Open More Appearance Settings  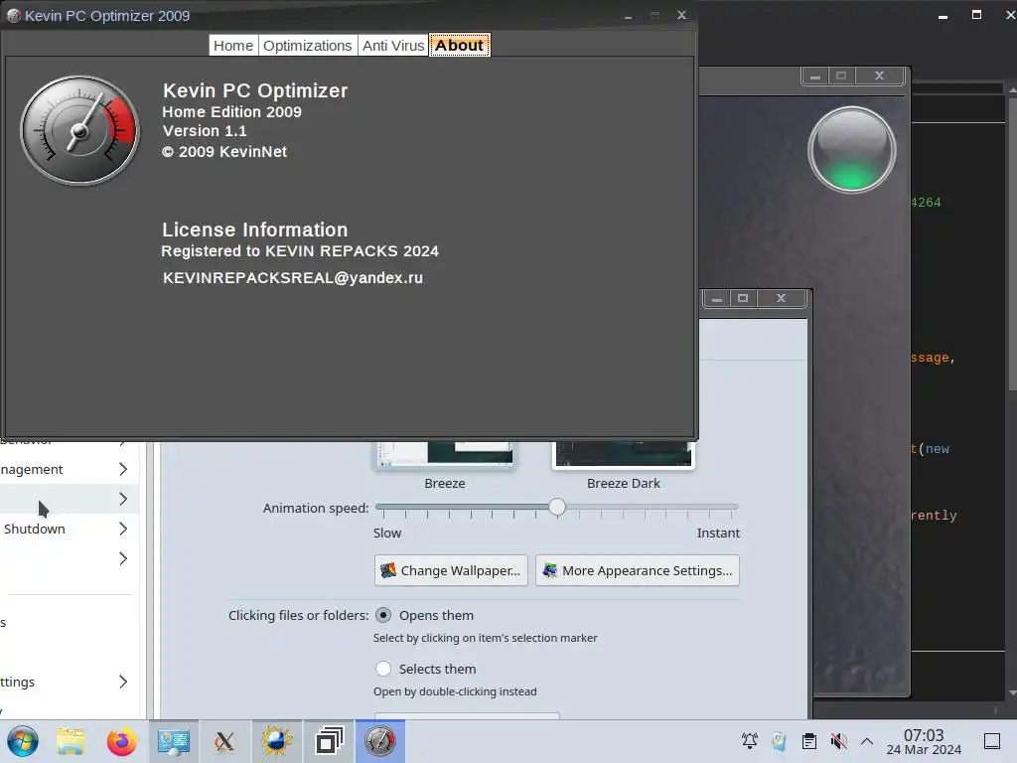pos(637,570)
